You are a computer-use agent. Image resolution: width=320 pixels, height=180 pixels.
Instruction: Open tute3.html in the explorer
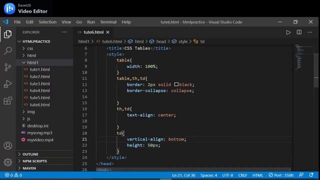coord(40,83)
